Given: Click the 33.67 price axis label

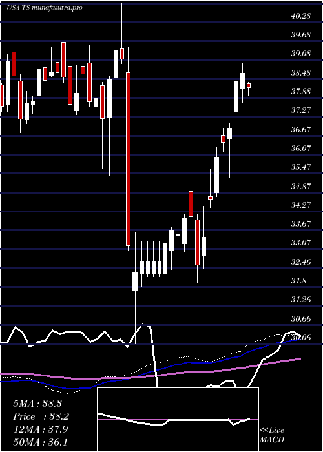Looking at the screenshot, I should coord(301,224).
